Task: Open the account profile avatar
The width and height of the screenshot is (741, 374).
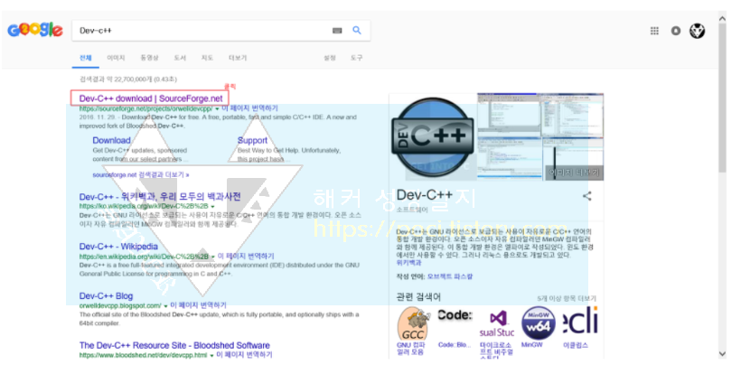Action: click(x=697, y=31)
